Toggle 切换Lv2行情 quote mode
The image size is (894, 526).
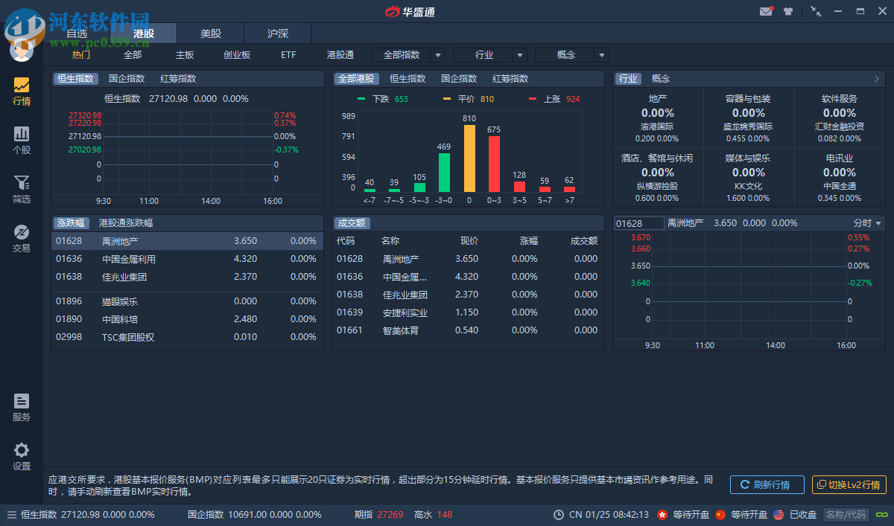point(848,485)
